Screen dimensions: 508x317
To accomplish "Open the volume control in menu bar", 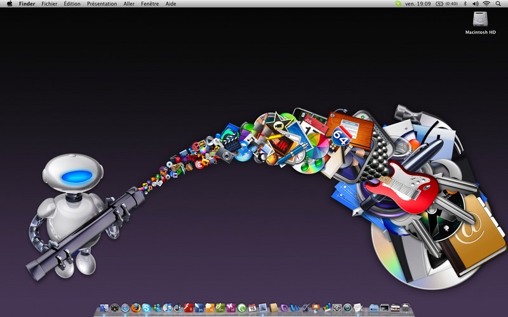I will (475, 4).
